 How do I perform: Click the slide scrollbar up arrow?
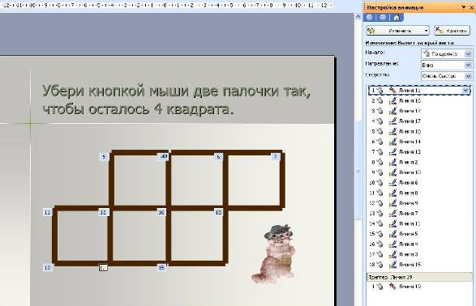(x=358, y=17)
